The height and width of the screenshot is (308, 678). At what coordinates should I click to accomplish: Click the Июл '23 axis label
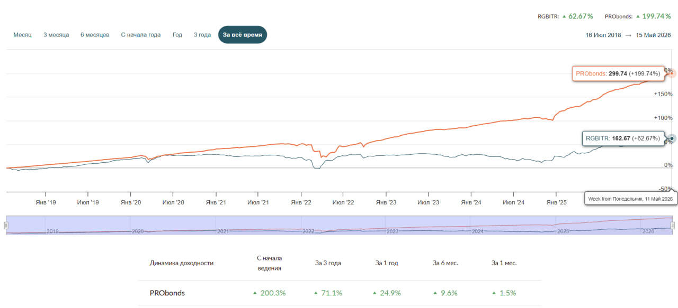[428, 202]
